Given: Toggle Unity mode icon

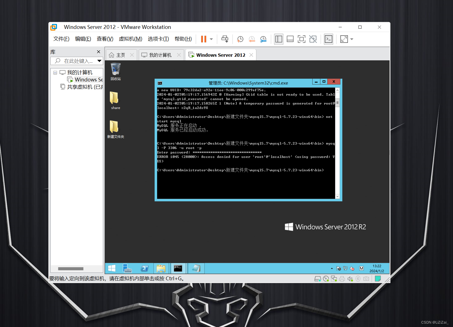Looking at the screenshot, I should click(x=313, y=39).
